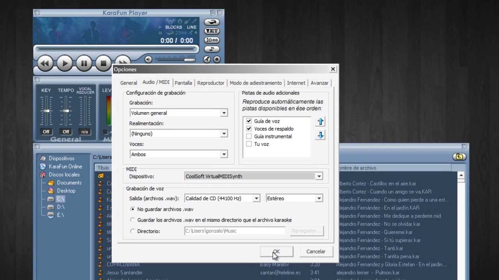Switch to the General tab in Opciones
This screenshot has width=499, height=280.
tap(129, 83)
